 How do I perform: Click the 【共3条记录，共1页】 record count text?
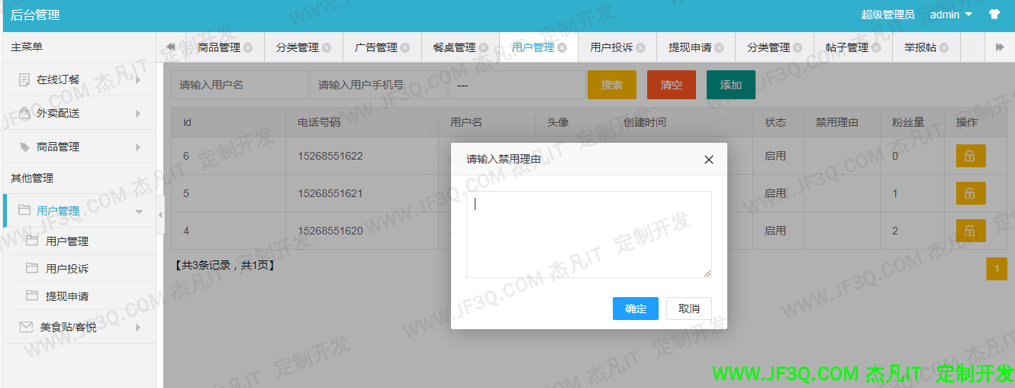pyautogui.click(x=225, y=266)
